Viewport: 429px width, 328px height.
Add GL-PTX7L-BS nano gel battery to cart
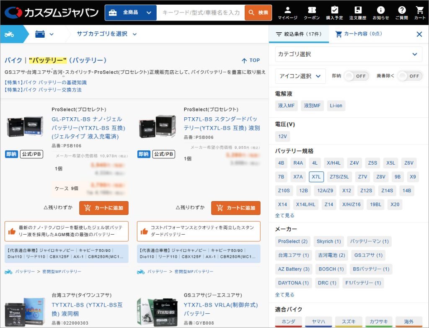tap(104, 208)
